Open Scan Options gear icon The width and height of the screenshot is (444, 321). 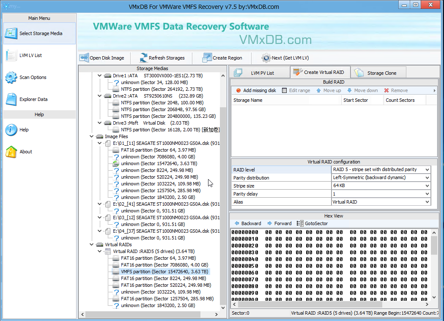[x=11, y=77]
